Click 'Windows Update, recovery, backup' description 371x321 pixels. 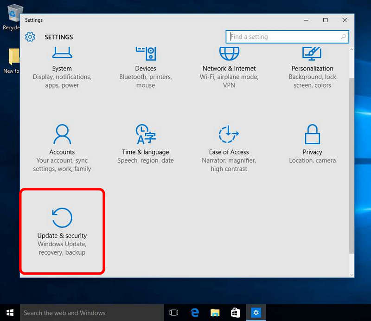[62, 248]
